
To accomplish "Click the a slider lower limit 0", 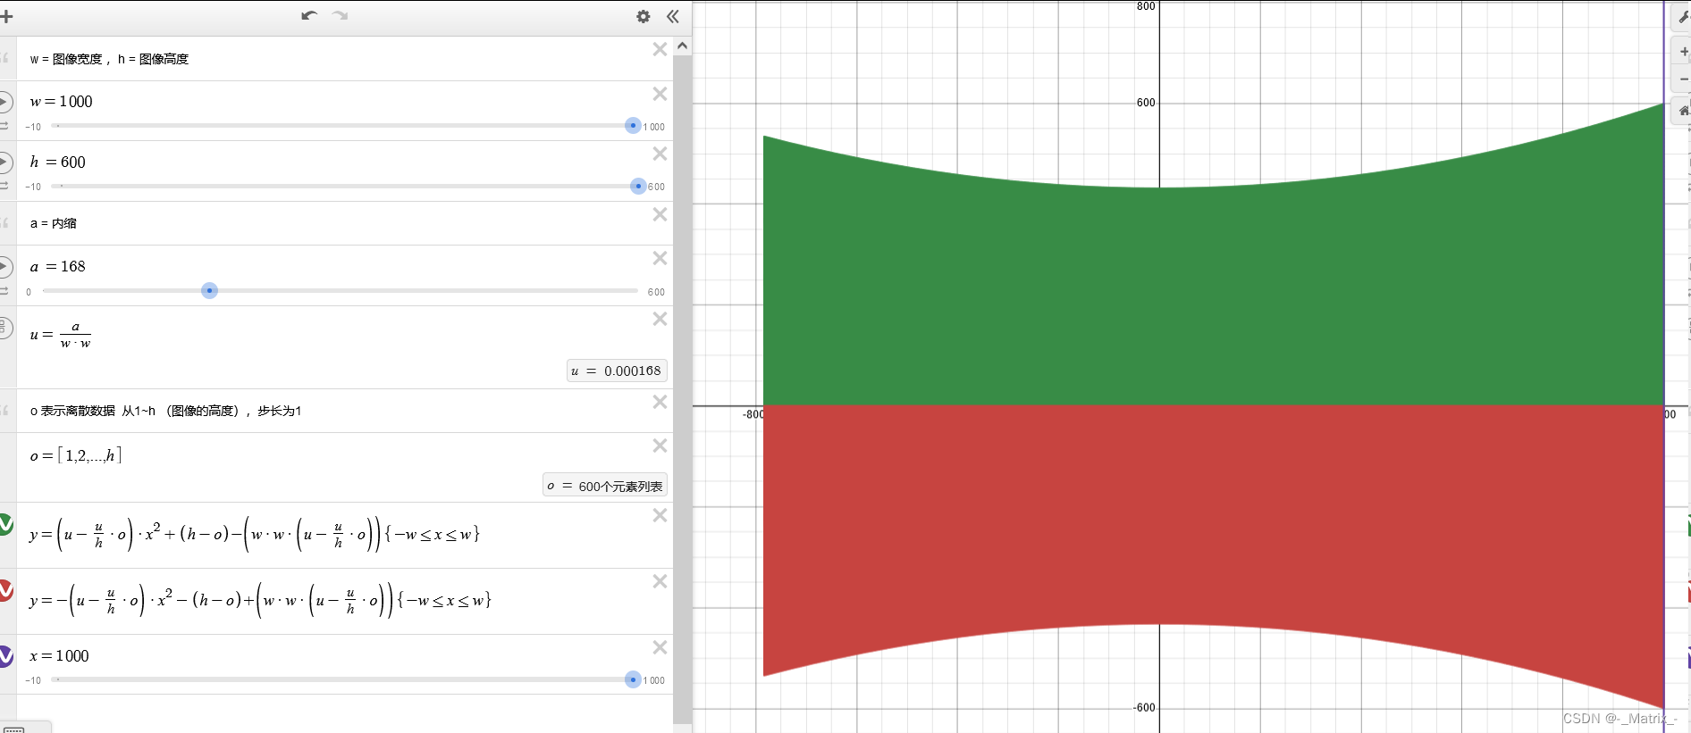I will (29, 292).
